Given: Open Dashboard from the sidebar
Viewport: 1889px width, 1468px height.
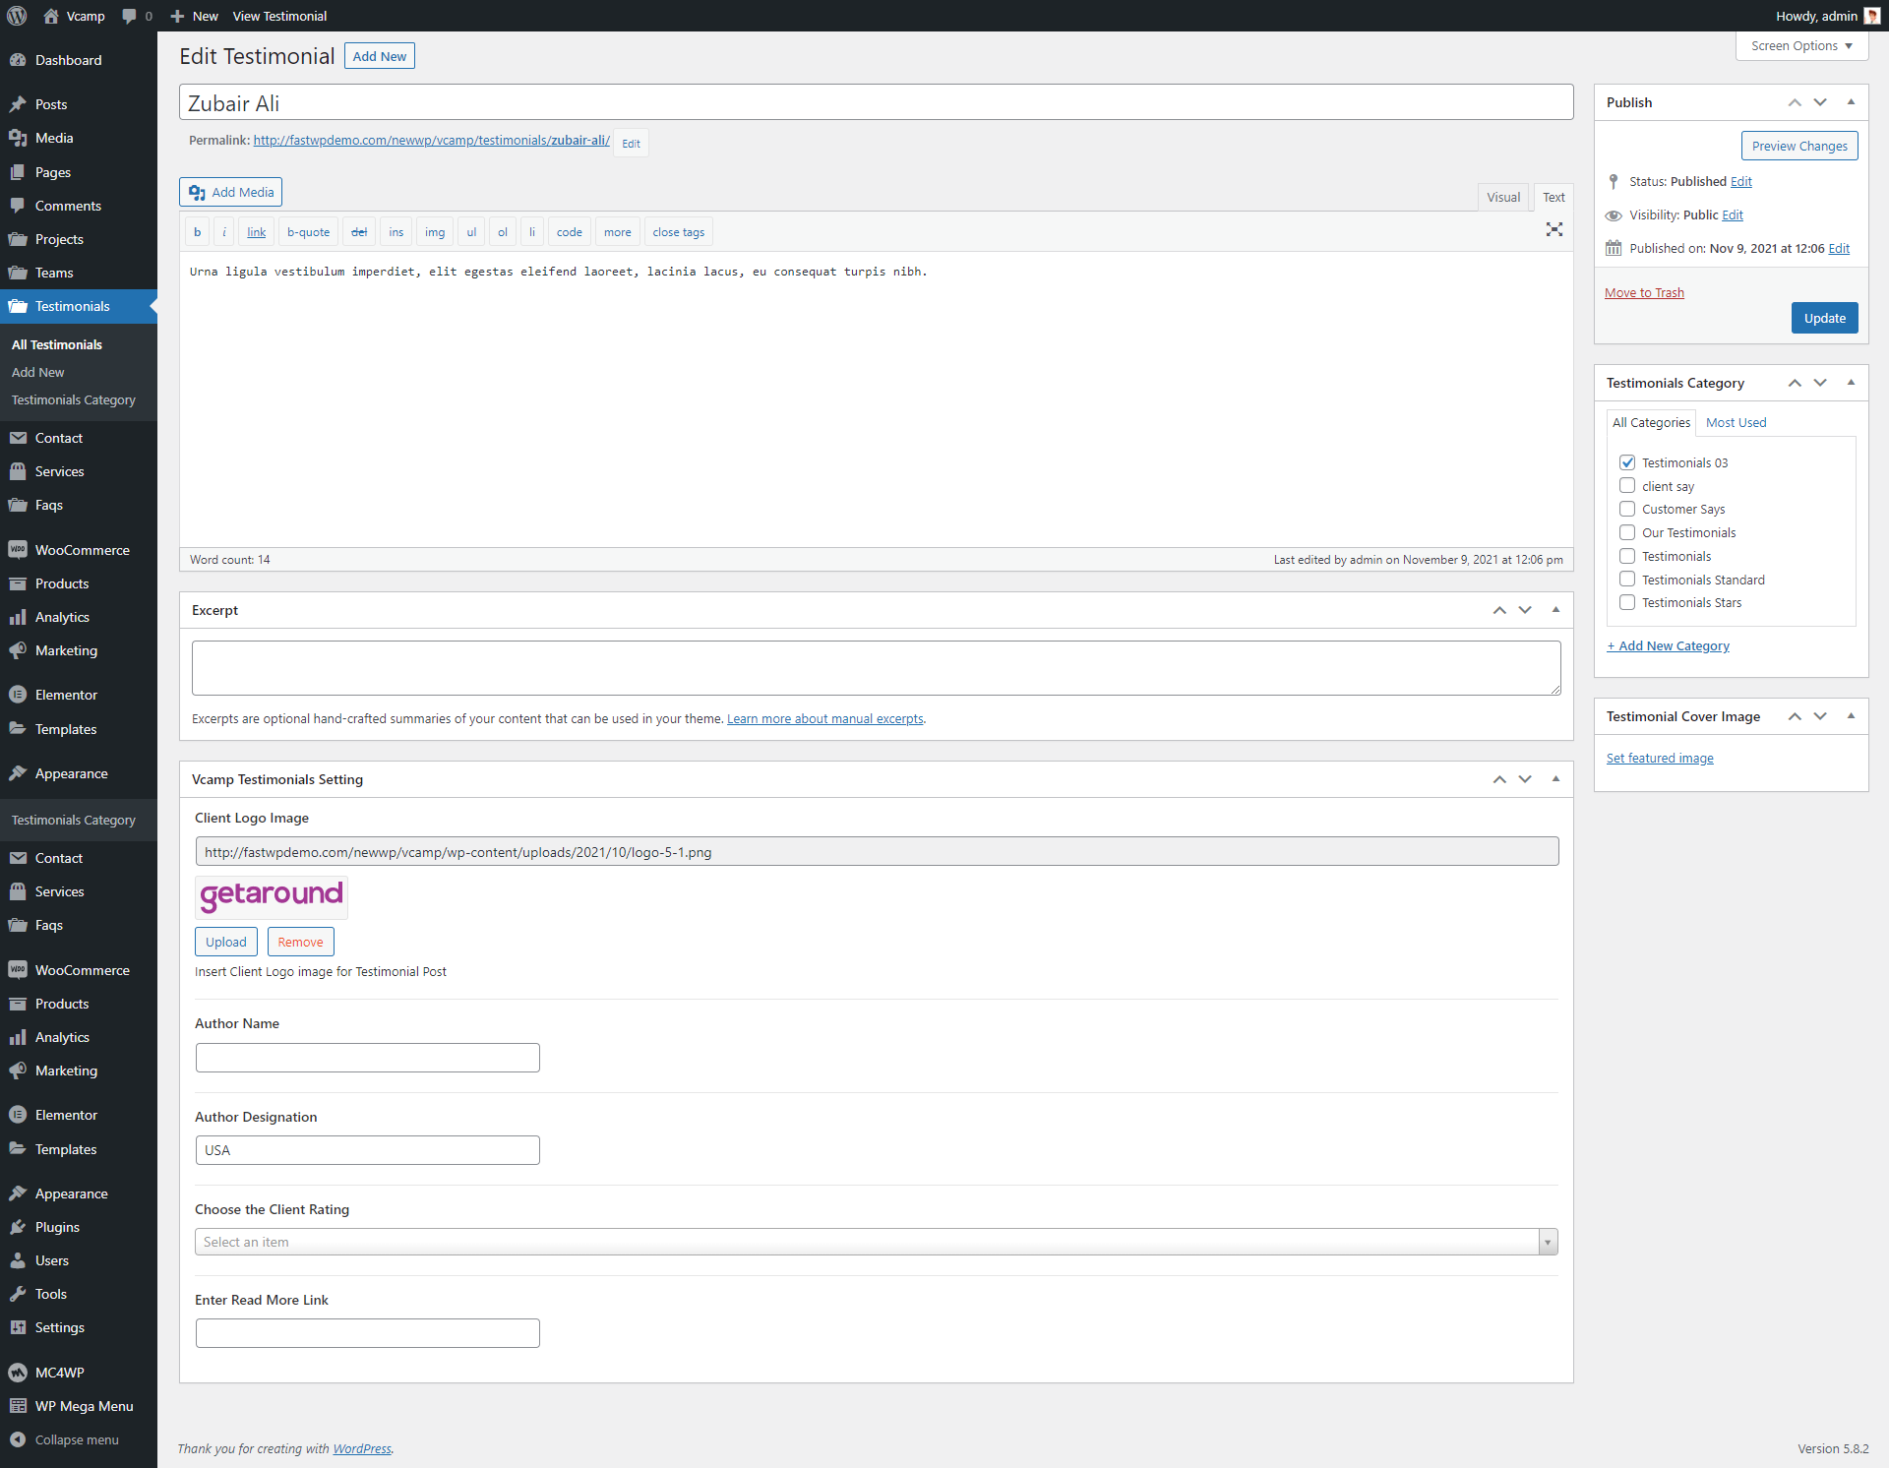Looking at the screenshot, I should (68, 60).
